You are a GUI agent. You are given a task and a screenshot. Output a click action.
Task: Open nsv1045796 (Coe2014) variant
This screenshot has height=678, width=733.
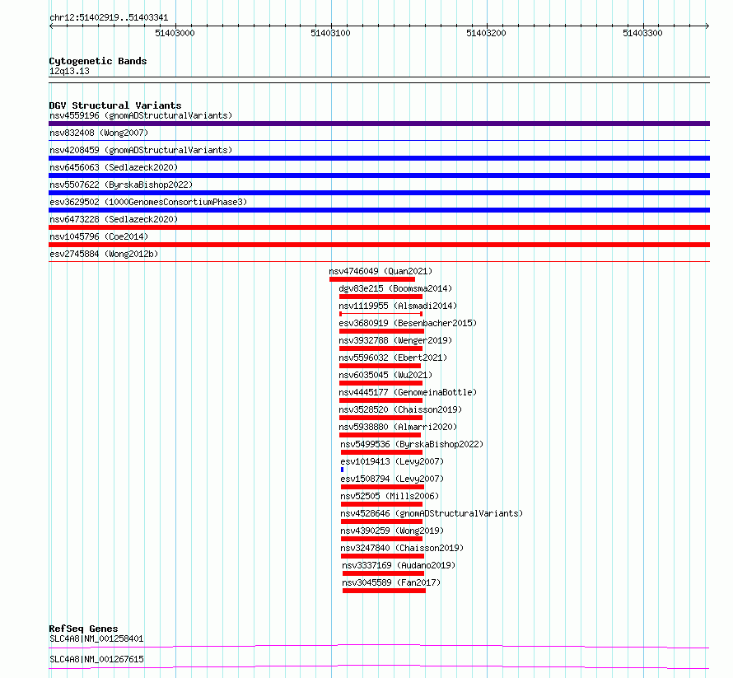pos(99,236)
